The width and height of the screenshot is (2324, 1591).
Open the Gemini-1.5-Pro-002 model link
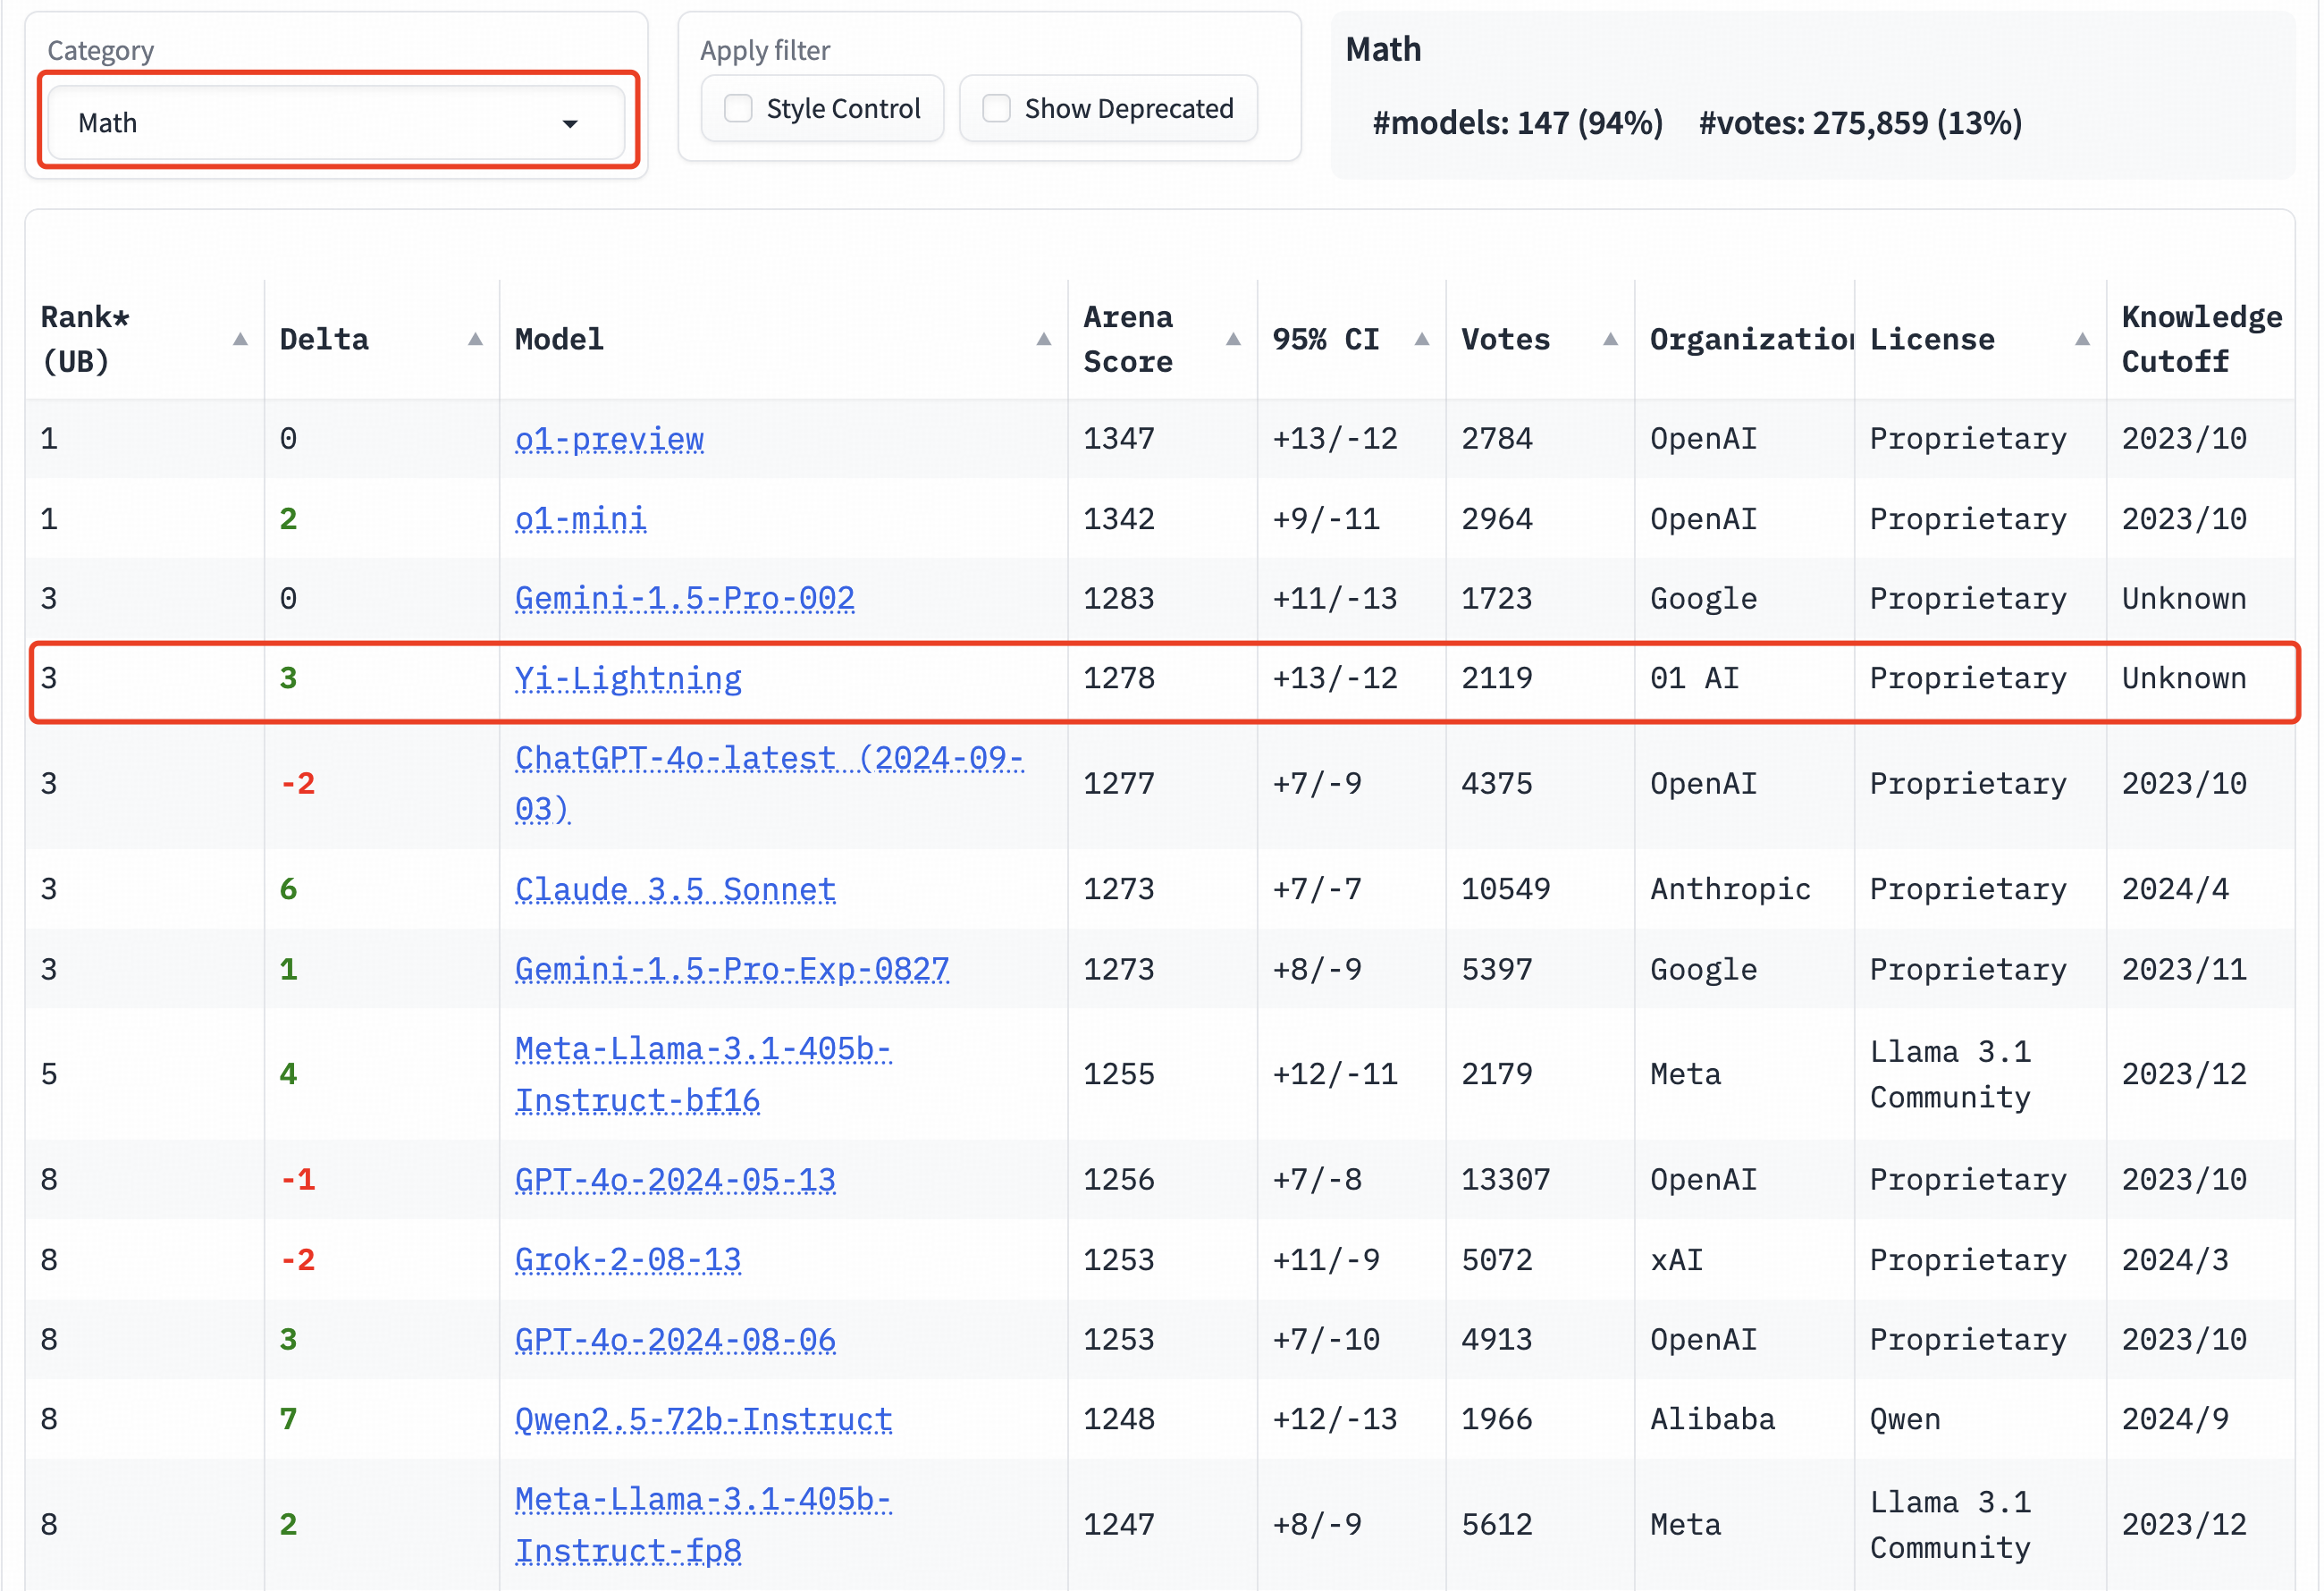pos(684,599)
